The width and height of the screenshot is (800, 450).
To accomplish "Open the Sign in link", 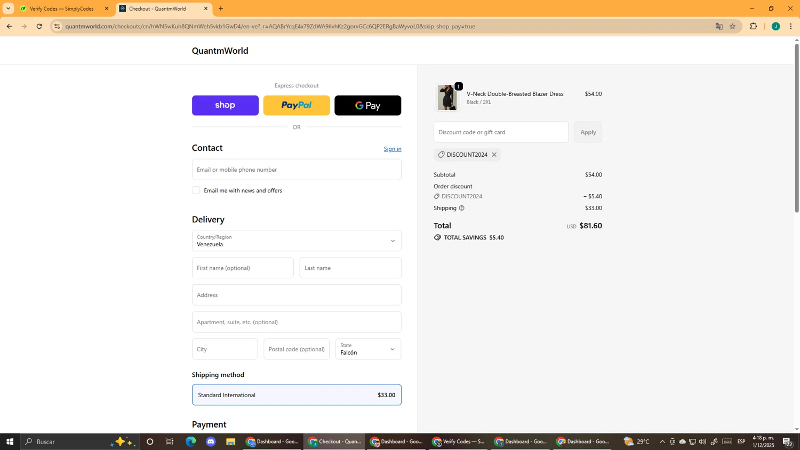I will (x=393, y=149).
